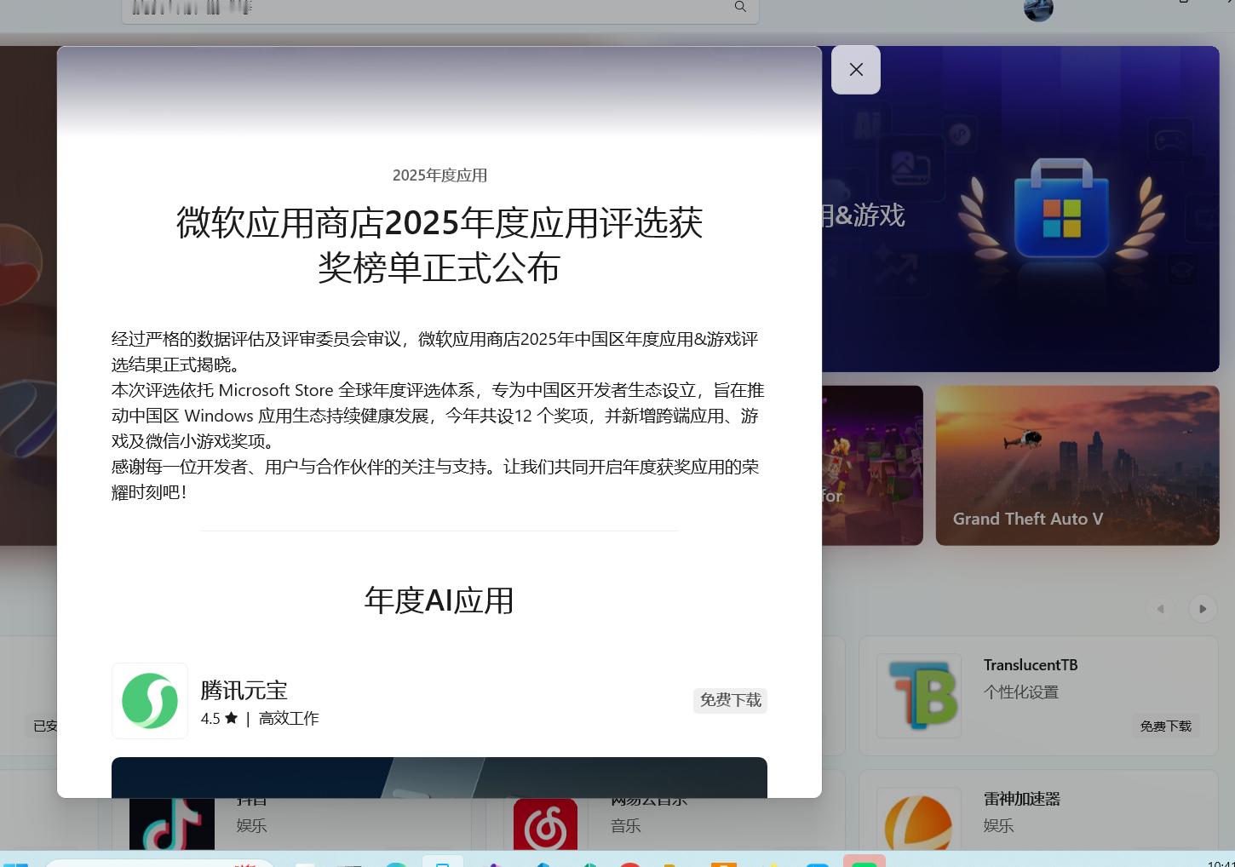Download TranslucentTB via its 免费下载 button
This screenshot has height=867, width=1235.
pyautogui.click(x=1166, y=726)
